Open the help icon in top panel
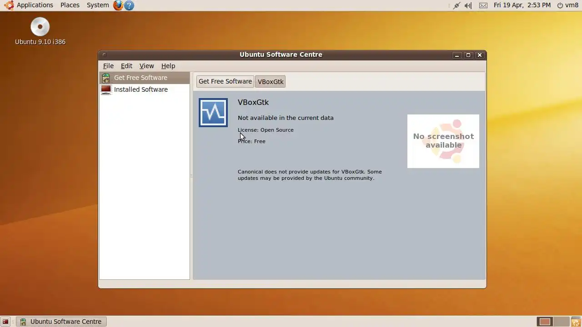 [129, 5]
